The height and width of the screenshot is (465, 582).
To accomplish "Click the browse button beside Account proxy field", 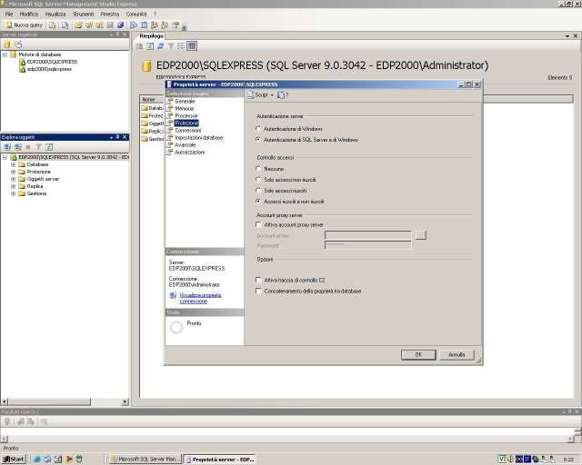I will coord(420,235).
